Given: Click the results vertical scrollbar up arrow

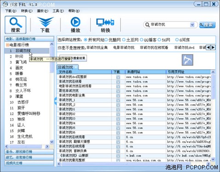Looking at the screenshot, I should coord(213,72).
